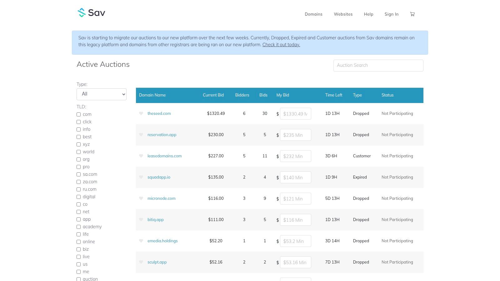Follow the 'Check it out today' link
Screen dimensions: 500x281
pyautogui.click(x=281, y=45)
